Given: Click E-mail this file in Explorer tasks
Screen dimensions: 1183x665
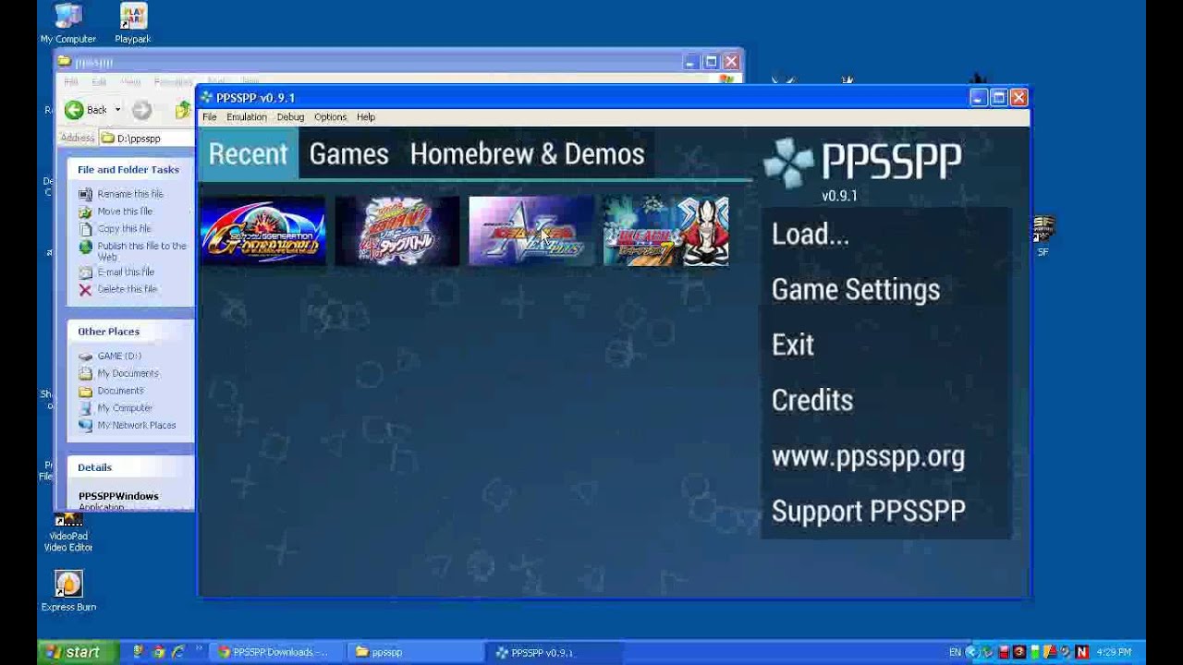Looking at the screenshot, I should tap(126, 272).
